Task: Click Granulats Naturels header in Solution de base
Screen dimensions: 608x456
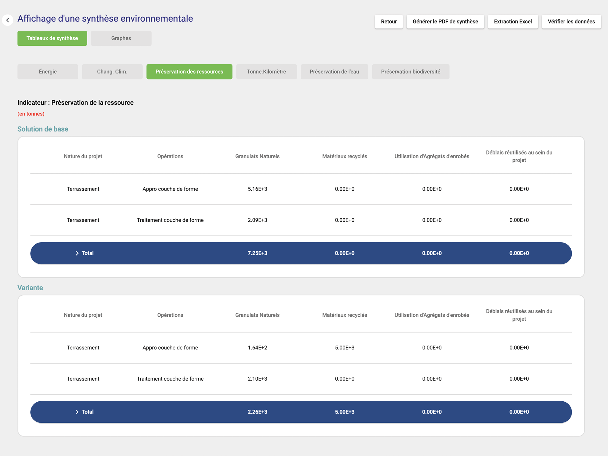Action: [257, 156]
